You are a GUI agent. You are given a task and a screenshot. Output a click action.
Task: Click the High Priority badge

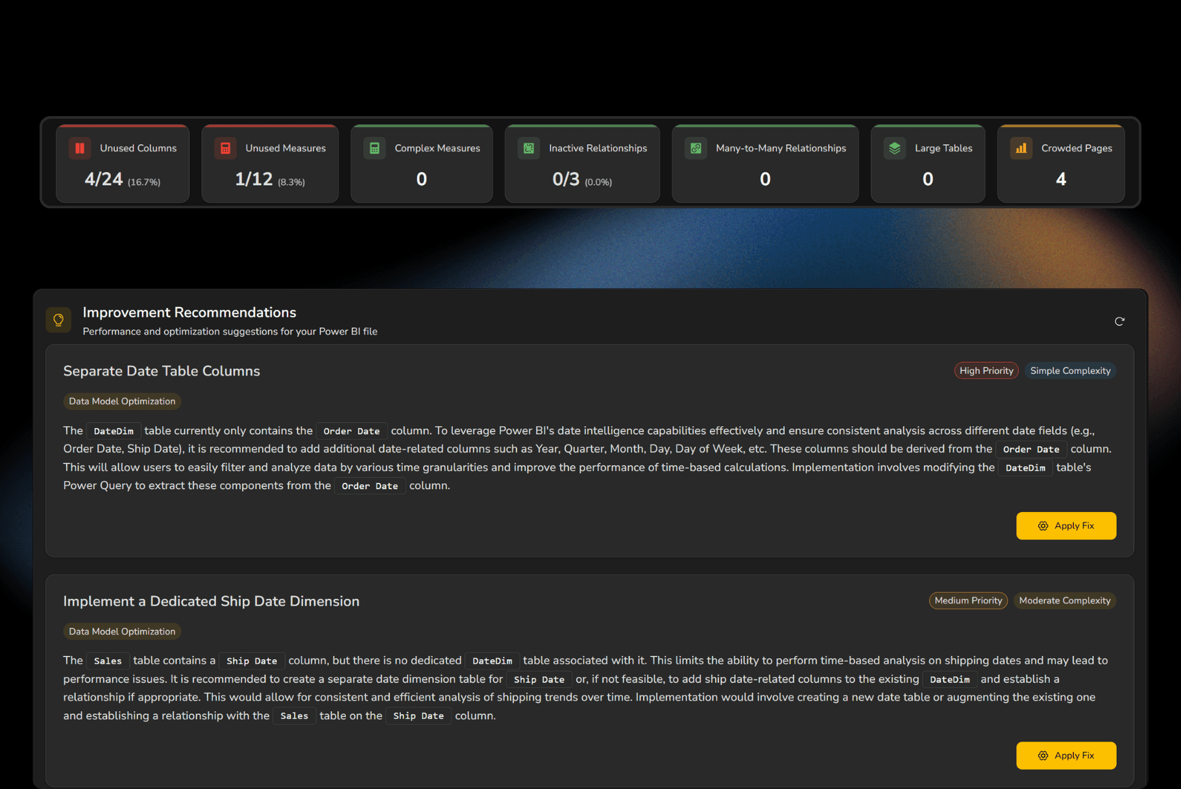(x=986, y=370)
